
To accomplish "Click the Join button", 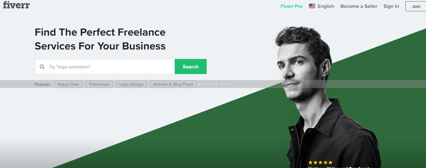I will [416, 6].
